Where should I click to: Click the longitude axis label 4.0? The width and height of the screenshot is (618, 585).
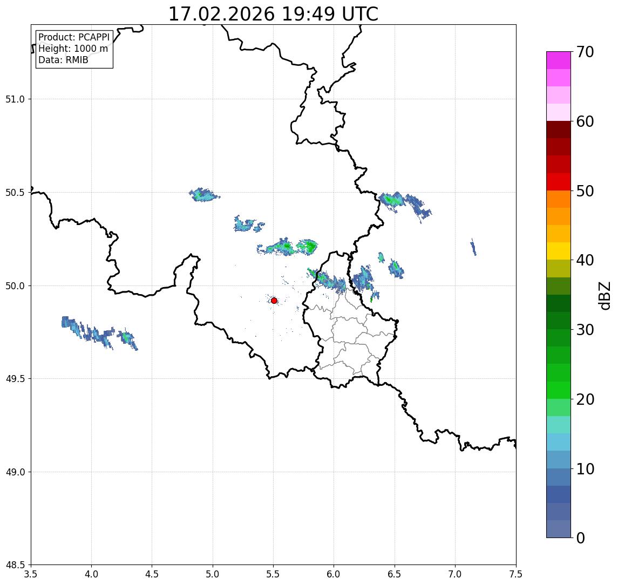pos(91,574)
